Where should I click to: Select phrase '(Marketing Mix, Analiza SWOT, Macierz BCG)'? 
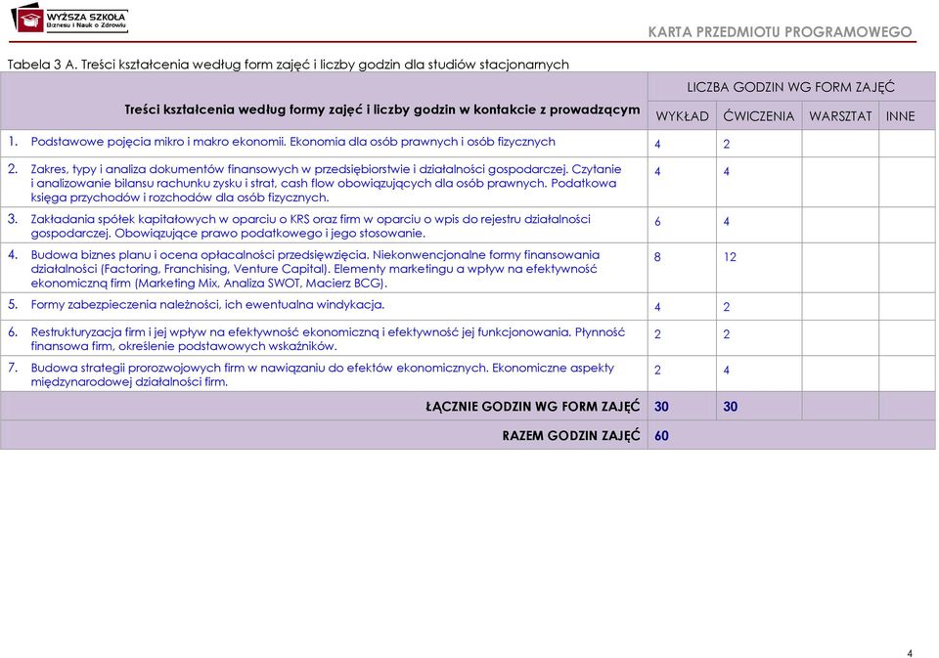pos(260,284)
